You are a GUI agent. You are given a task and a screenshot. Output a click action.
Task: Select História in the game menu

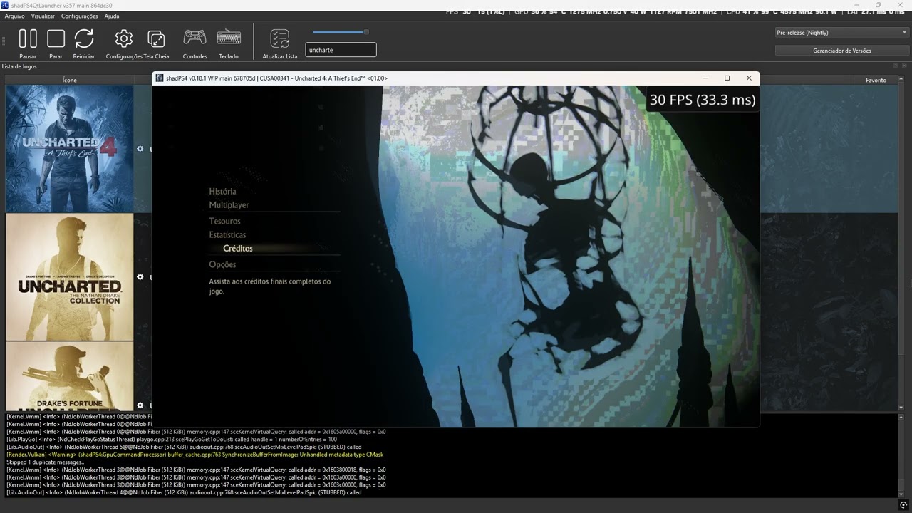pyautogui.click(x=222, y=191)
